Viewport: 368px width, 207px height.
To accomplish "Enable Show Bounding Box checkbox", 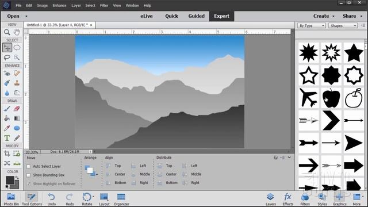I will pyautogui.click(x=28, y=175).
